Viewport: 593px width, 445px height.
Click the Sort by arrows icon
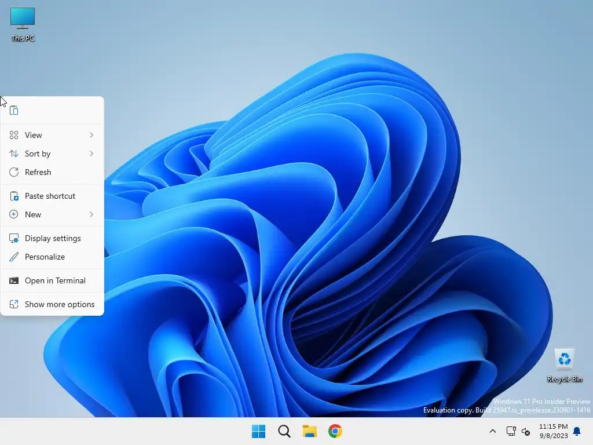(14, 154)
